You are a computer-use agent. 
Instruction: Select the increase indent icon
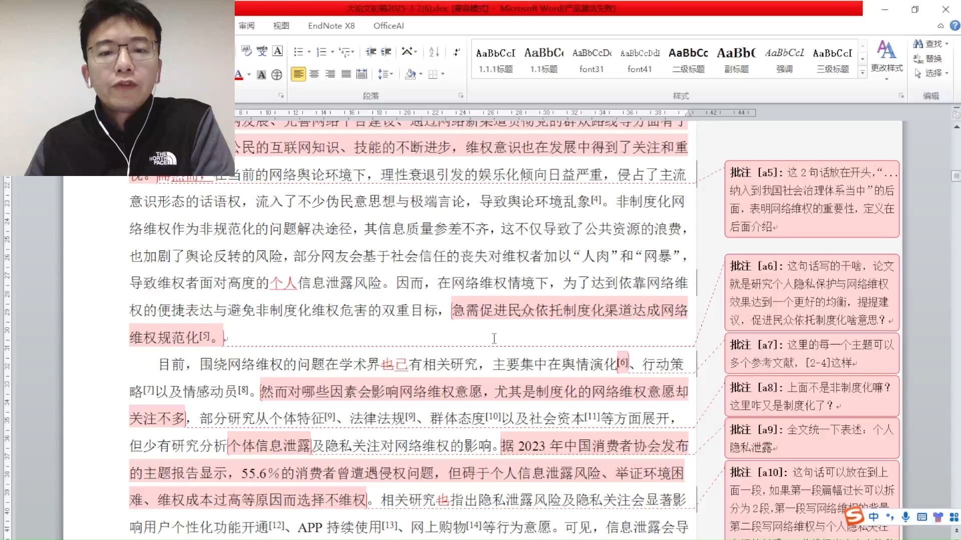point(386,51)
